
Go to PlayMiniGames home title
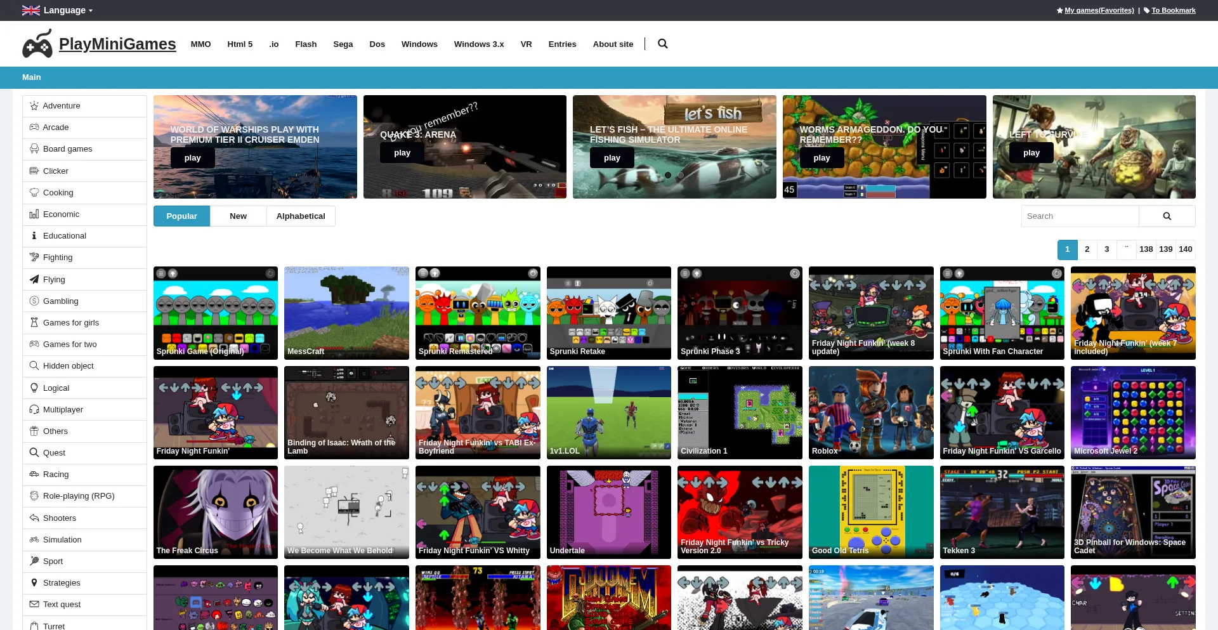point(117,44)
